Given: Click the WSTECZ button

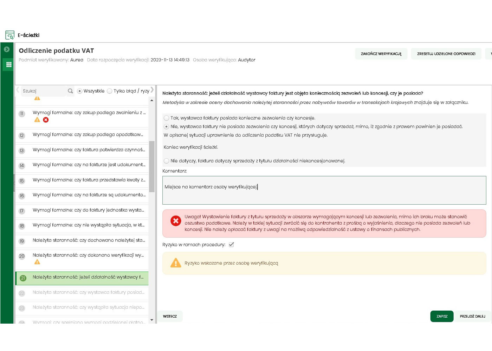Looking at the screenshot, I should (170, 316).
